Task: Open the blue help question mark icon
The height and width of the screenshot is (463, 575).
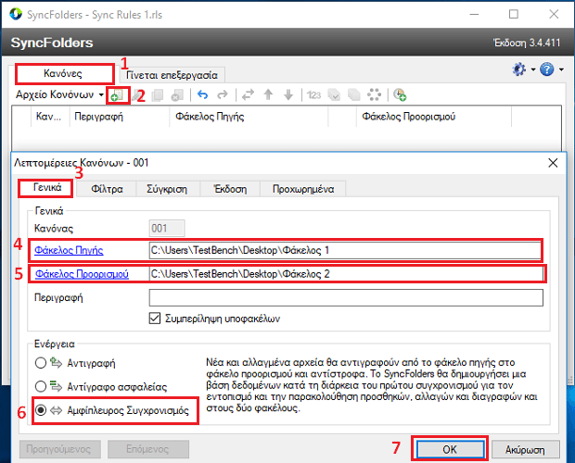Action: point(547,69)
